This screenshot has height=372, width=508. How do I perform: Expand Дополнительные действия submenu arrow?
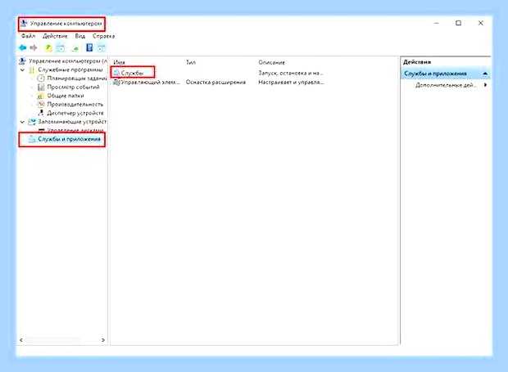(485, 85)
